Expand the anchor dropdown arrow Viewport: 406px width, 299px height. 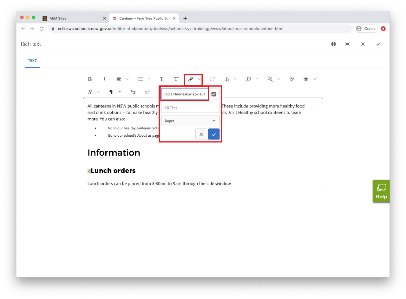coord(235,79)
